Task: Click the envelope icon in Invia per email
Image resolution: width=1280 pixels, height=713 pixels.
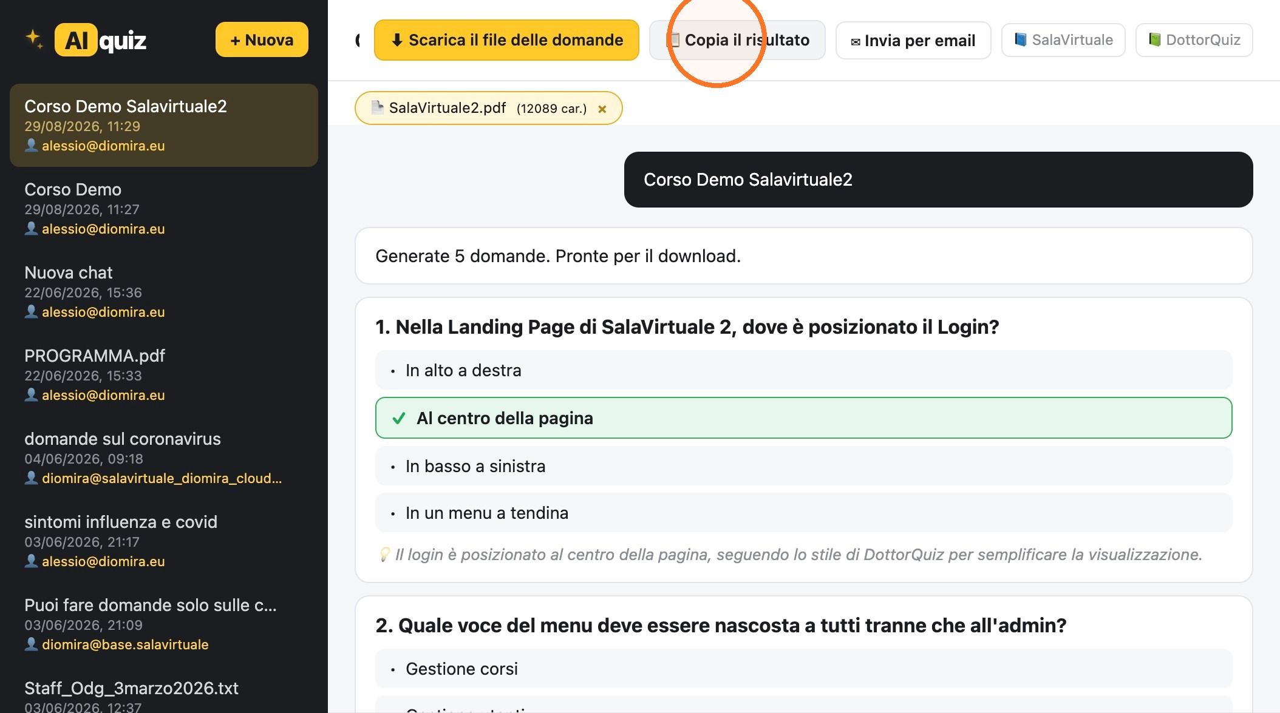Action: (856, 42)
